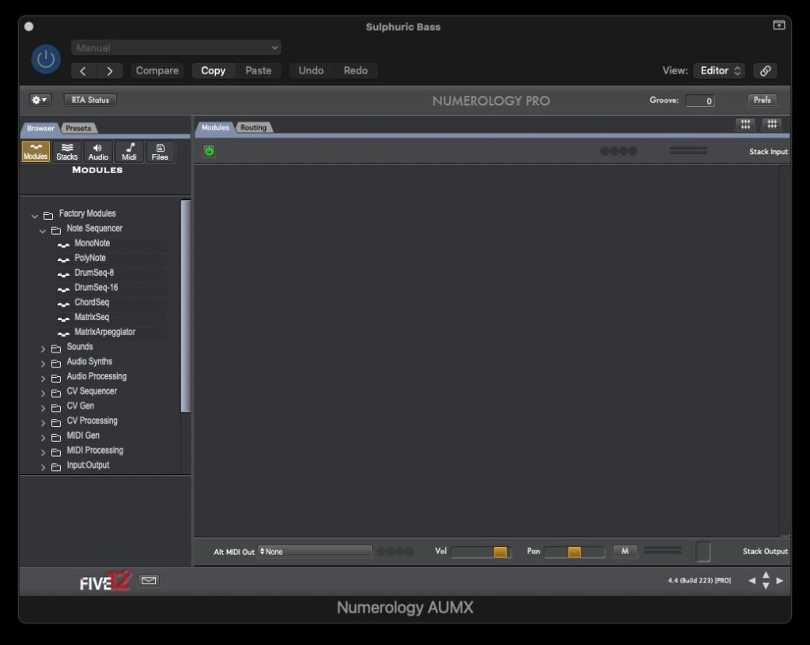The image size is (810, 645).
Task: Click the window expand icon in title bar
Action: [x=778, y=25]
